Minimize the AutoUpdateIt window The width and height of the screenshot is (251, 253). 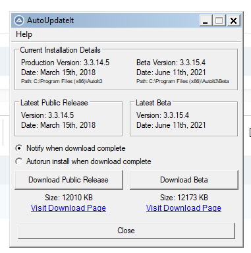click(206, 20)
